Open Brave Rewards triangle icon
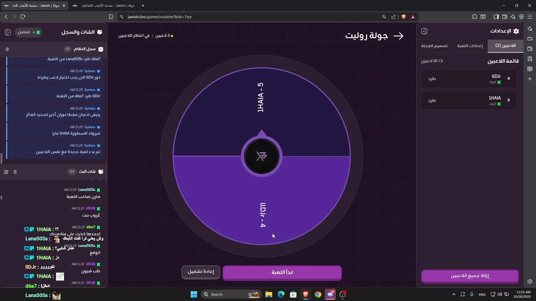Viewport: 536px width, 301px height. click(413, 17)
